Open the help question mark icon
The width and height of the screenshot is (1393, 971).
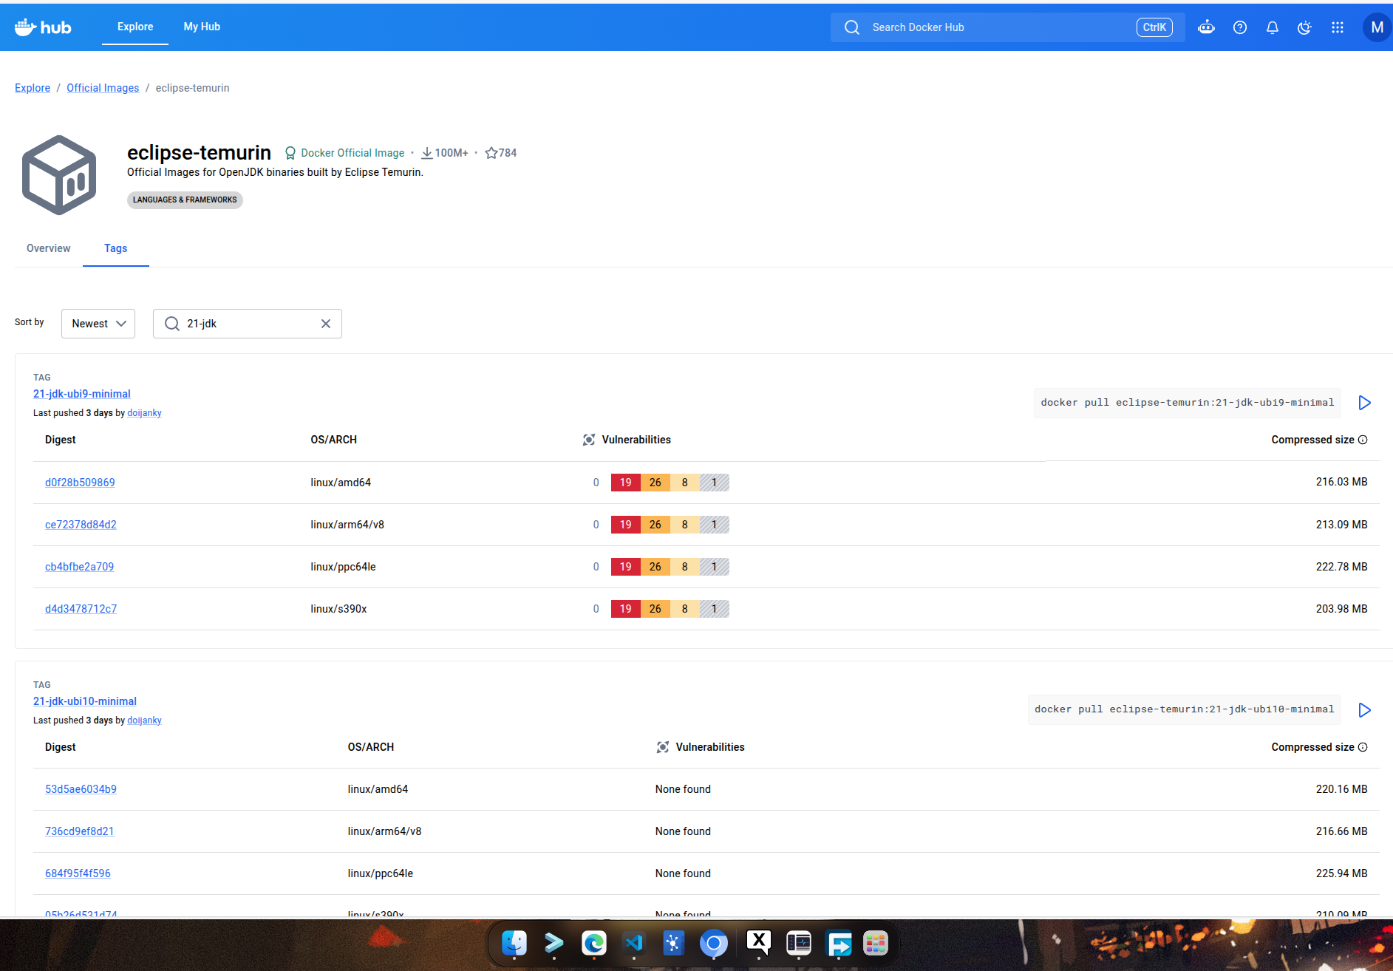click(x=1240, y=27)
